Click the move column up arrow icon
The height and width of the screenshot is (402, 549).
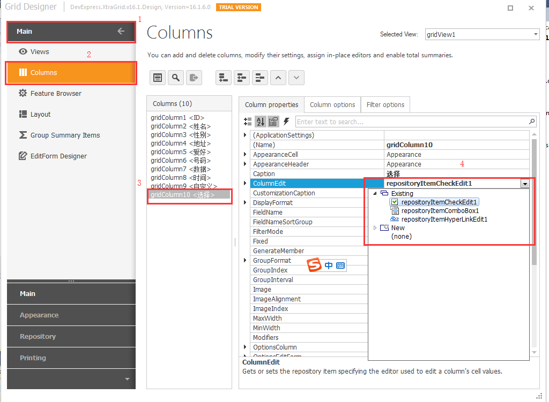coord(278,78)
